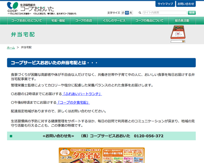Click the search magnifier icon
Viewport: 204px width, 163px height.
tap(140, 13)
